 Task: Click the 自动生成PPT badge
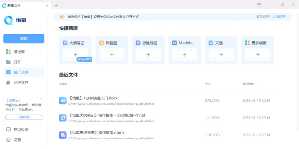(x=84, y=59)
